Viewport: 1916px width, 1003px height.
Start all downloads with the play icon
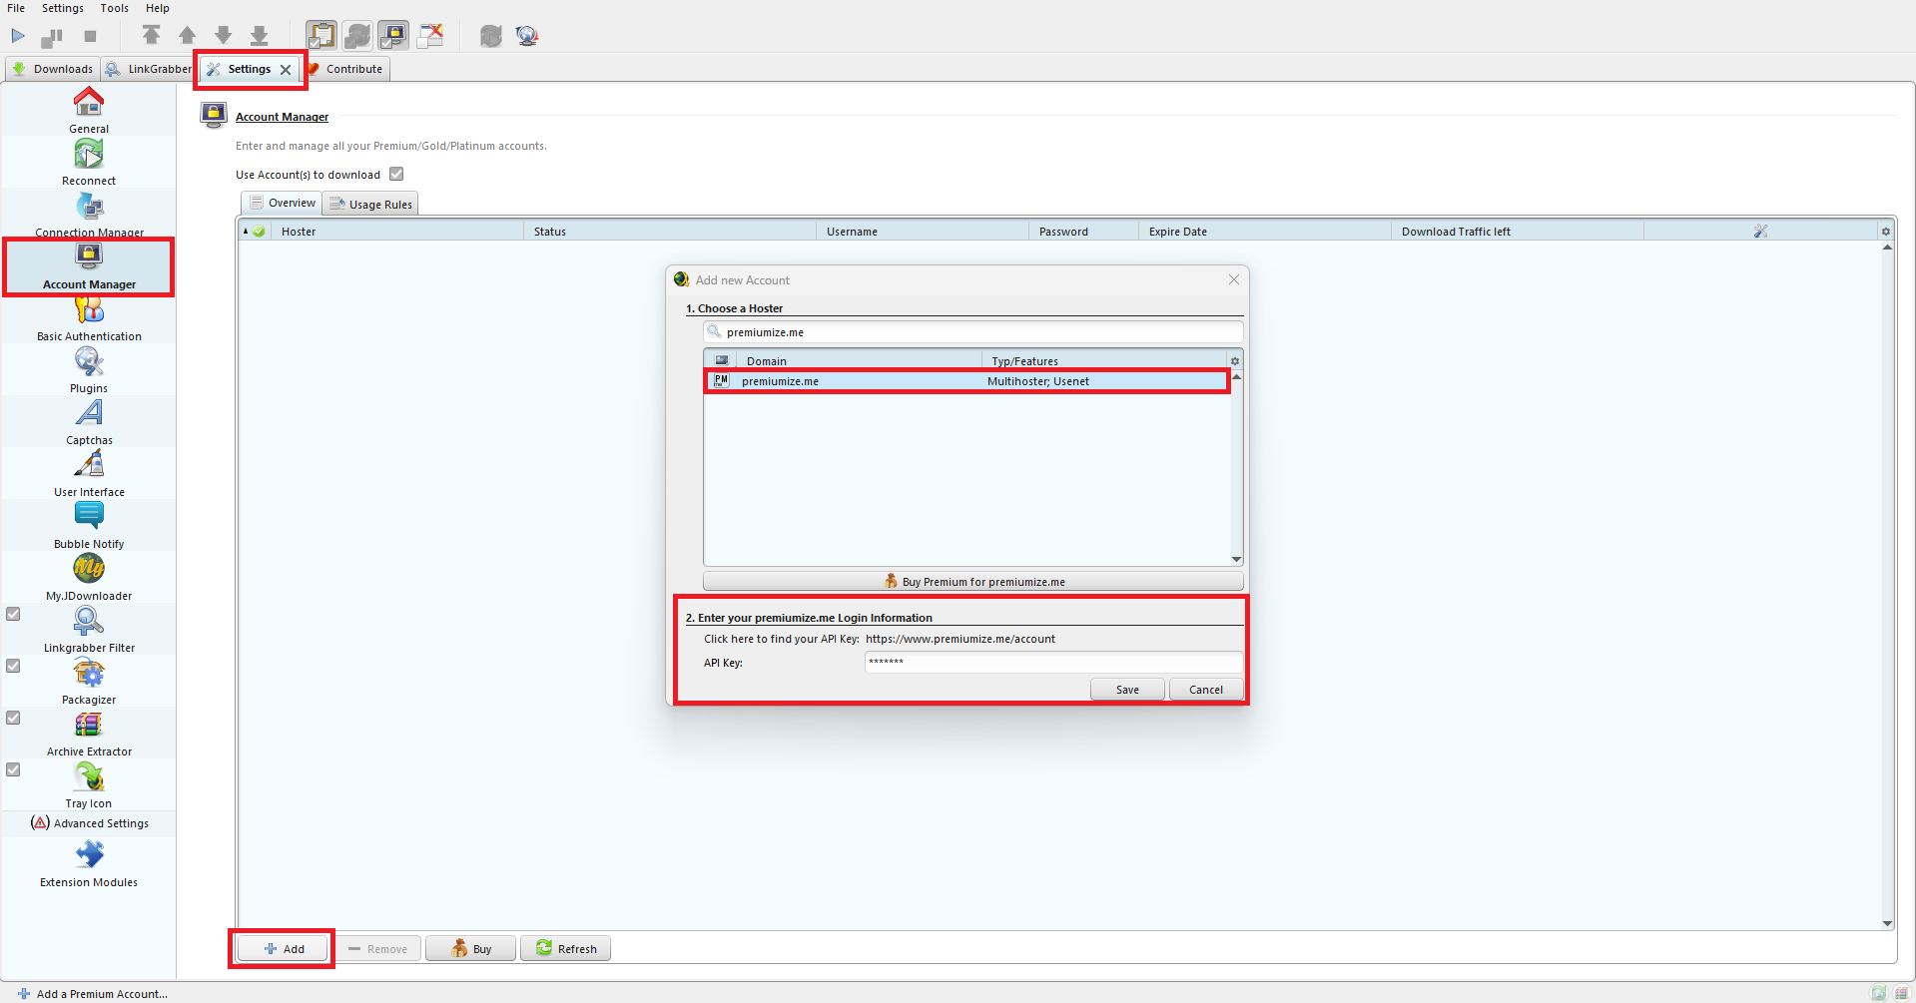coord(18,36)
